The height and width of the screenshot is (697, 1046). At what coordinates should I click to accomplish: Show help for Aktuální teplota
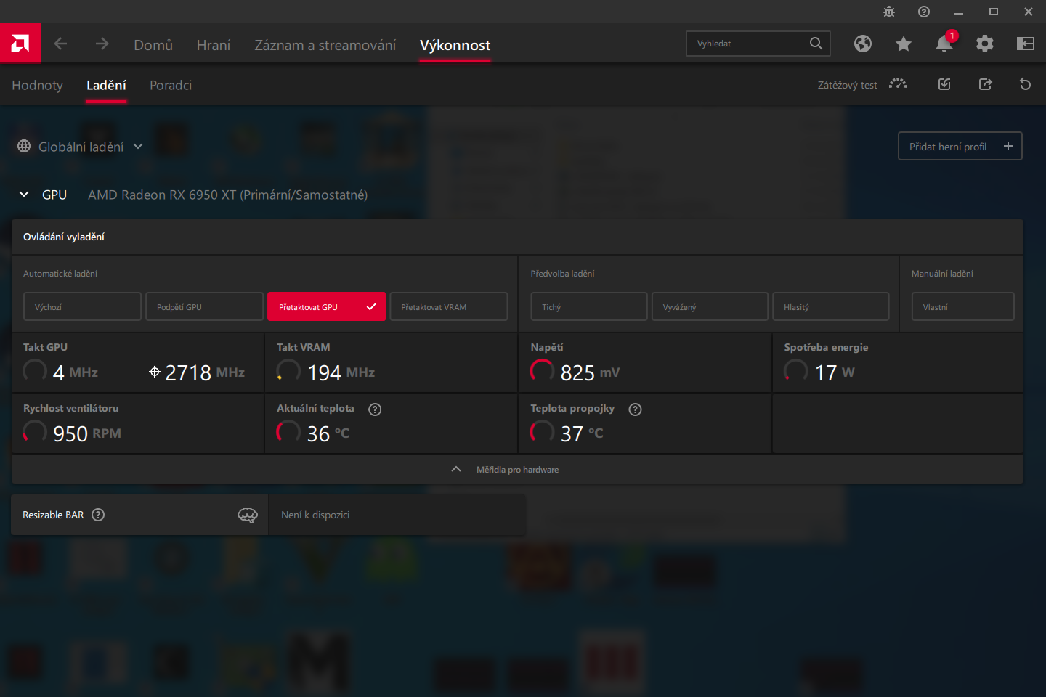point(375,409)
